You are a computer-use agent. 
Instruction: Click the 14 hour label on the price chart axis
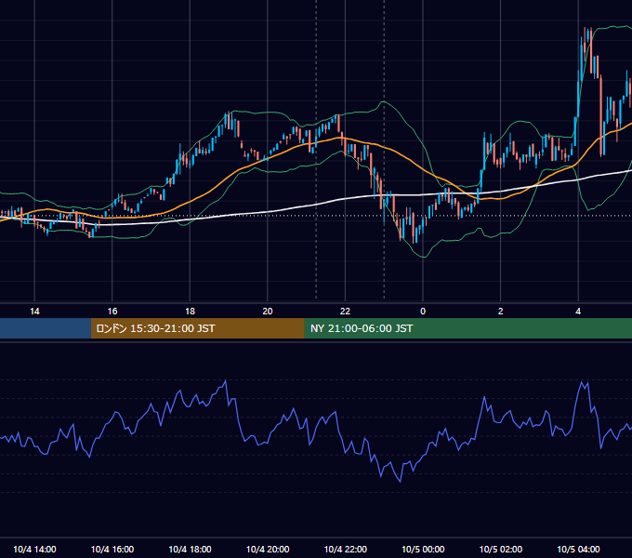34,312
